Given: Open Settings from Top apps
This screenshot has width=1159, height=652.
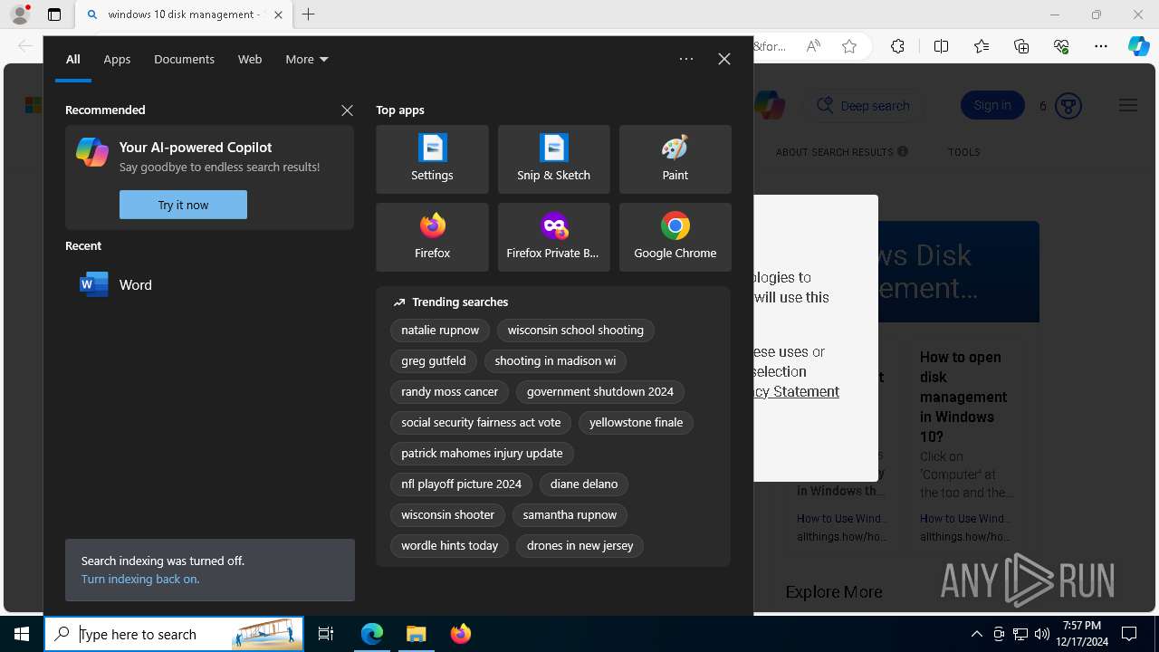Looking at the screenshot, I should (432, 159).
